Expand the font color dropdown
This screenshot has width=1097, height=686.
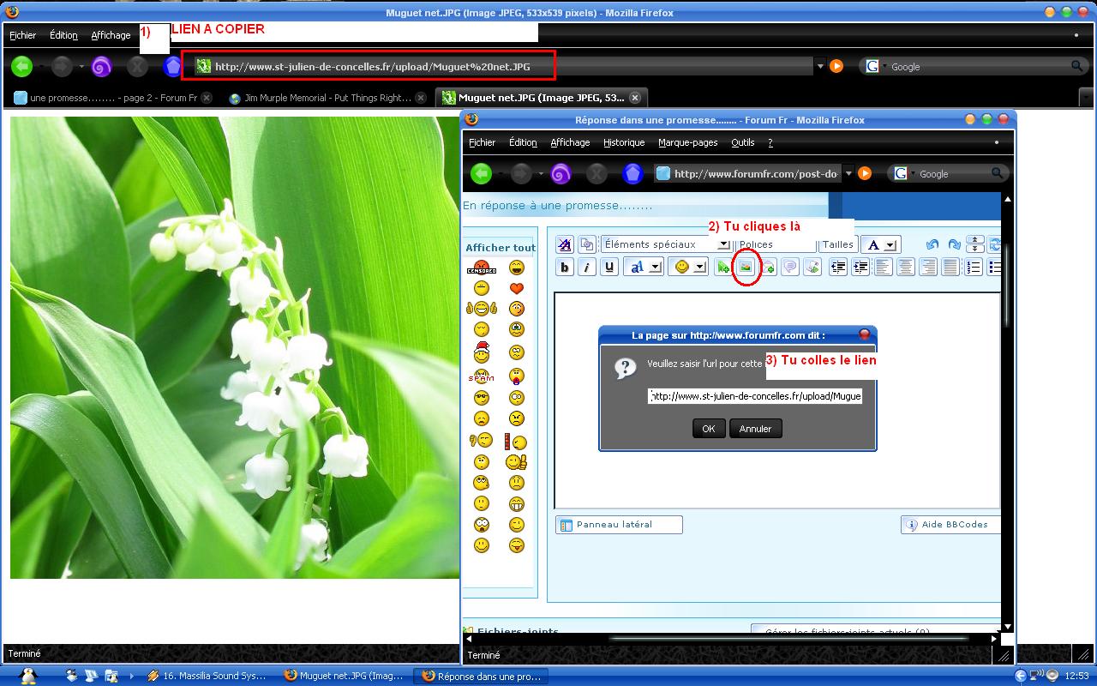coord(890,245)
